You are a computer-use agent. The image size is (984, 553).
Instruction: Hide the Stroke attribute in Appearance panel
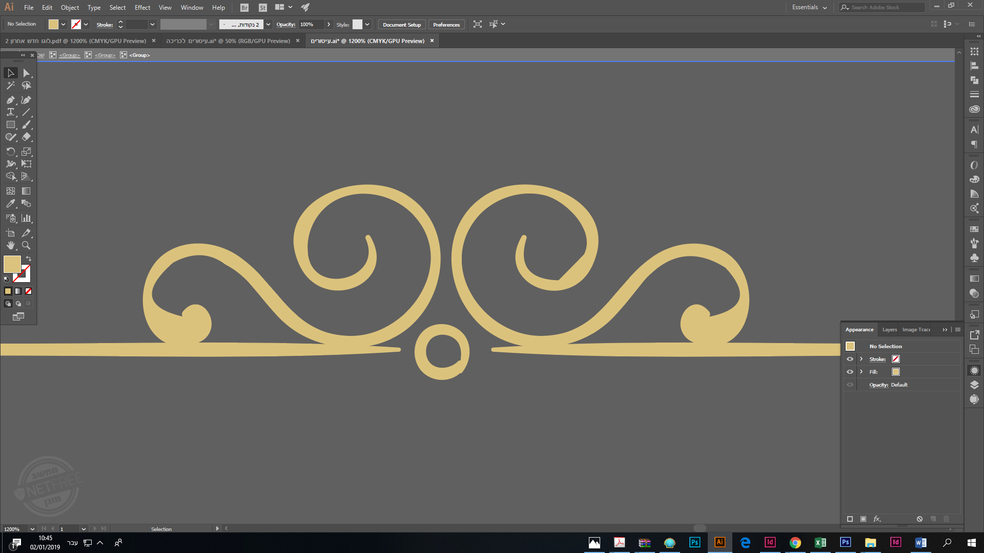850,359
